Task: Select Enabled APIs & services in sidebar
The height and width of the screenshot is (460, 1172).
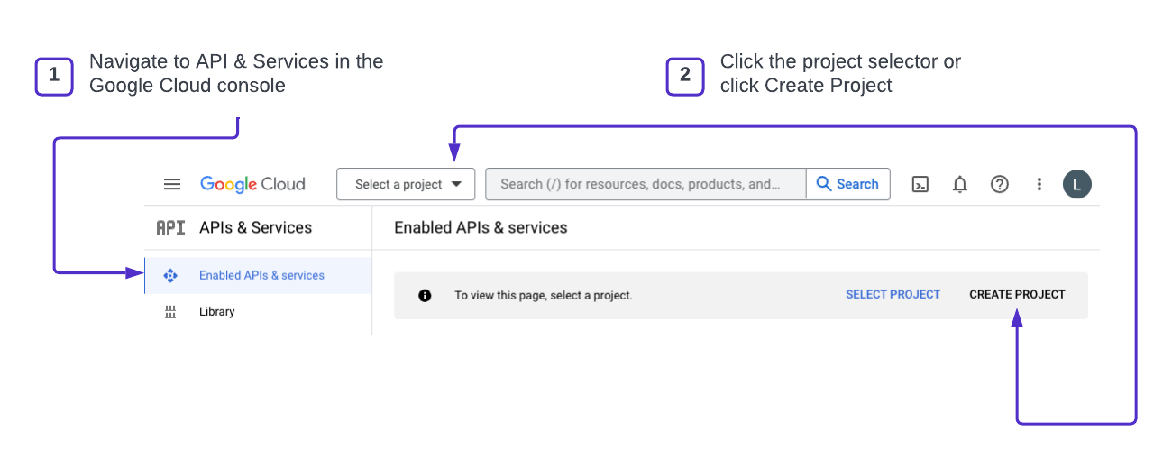Action: click(x=261, y=276)
